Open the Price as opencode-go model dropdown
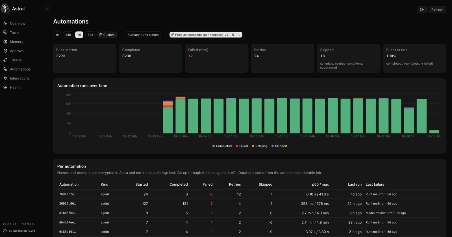Screen dimensions: 452x237 (x=206, y=35)
